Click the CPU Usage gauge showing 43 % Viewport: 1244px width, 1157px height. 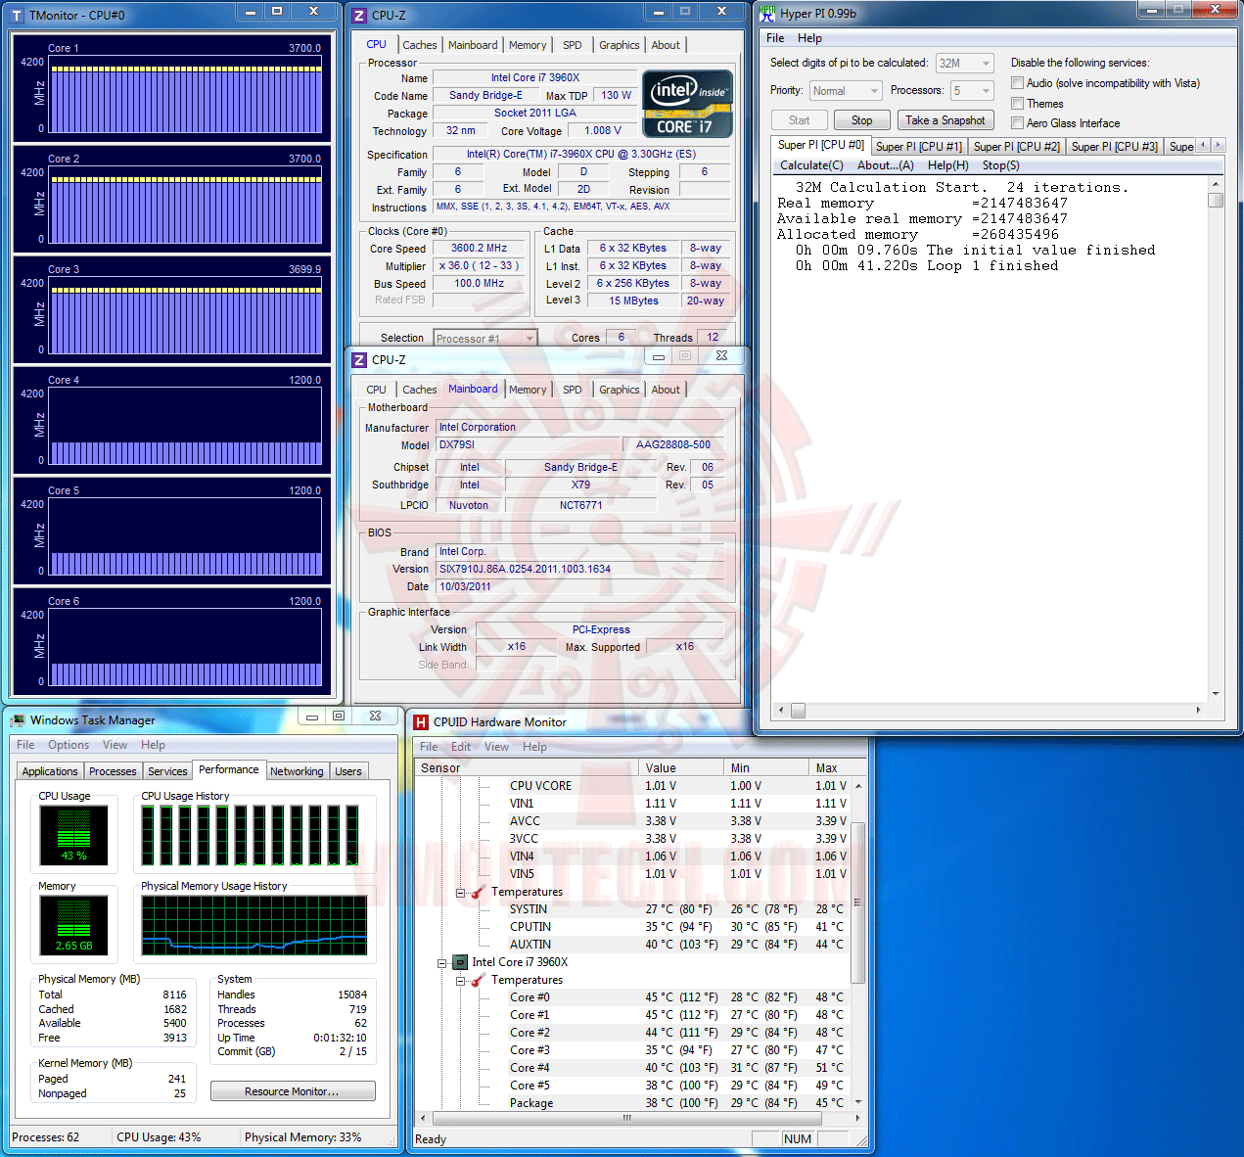click(73, 835)
